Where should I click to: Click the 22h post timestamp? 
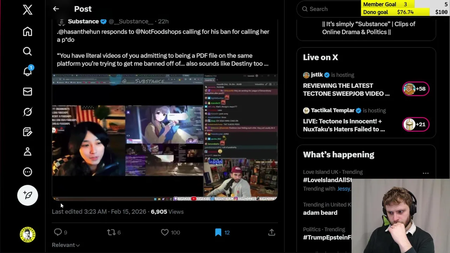click(163, 21)
